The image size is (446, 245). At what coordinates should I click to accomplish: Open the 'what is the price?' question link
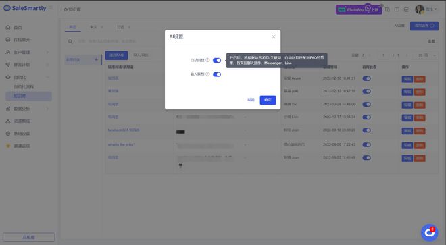(x=122, y=144)
